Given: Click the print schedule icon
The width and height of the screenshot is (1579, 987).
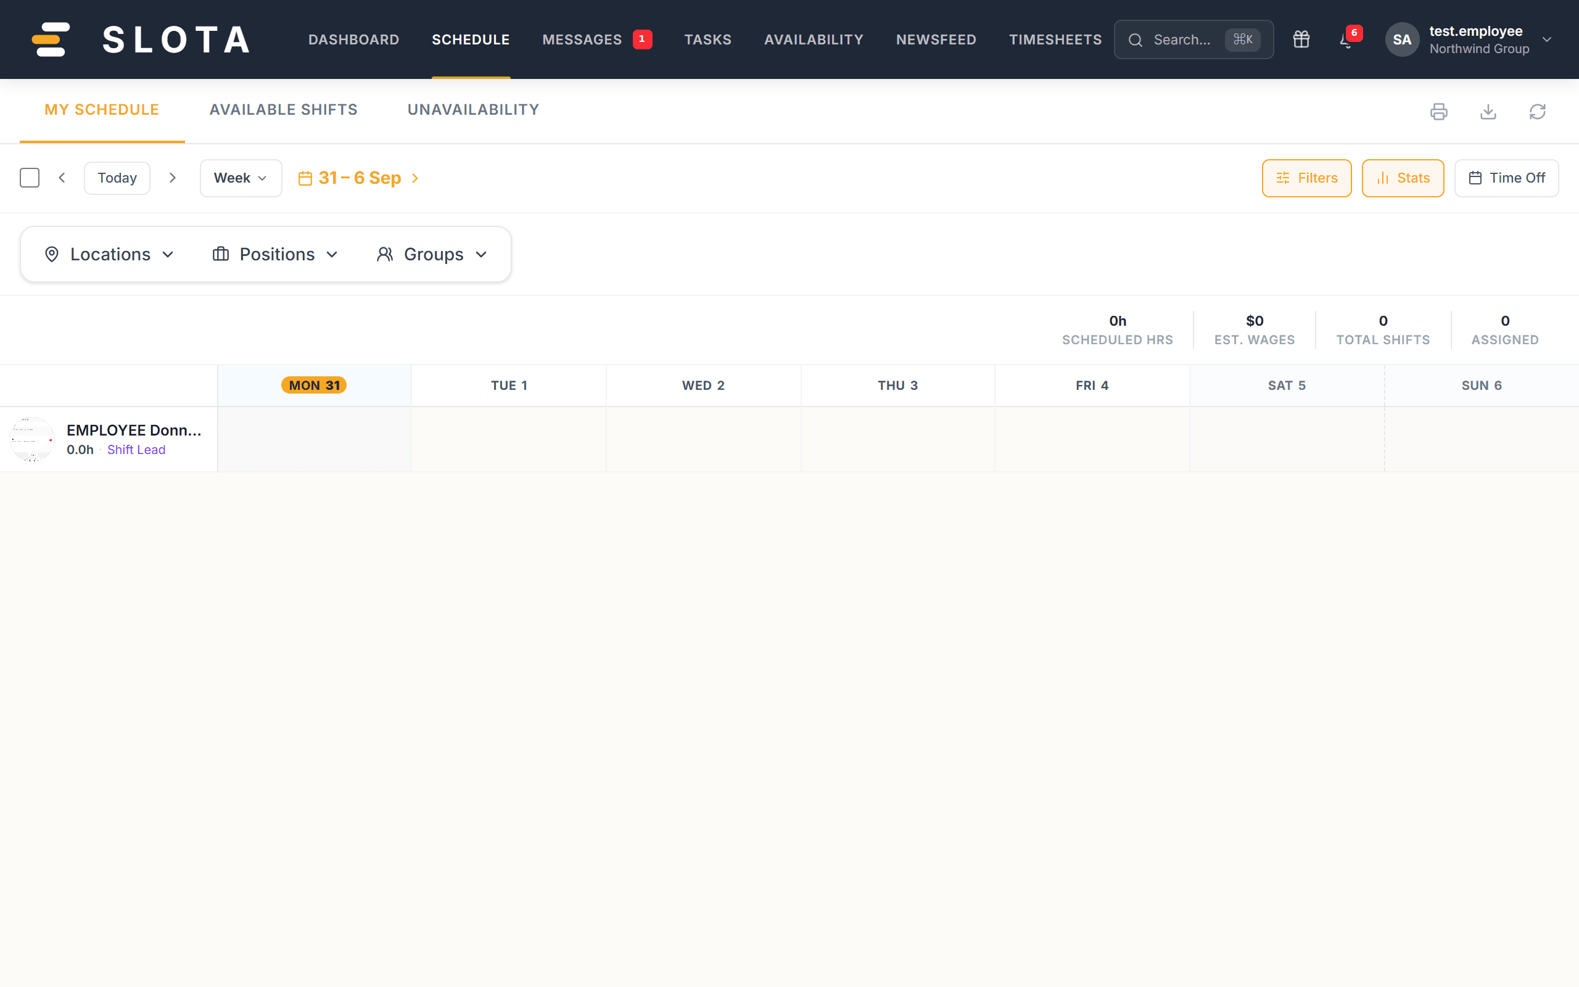Looking at the screenshot, I should [x=1438, y=112].
